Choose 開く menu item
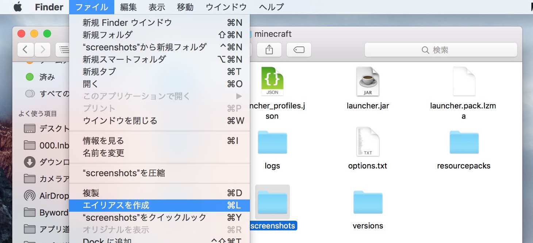 tap(160, 84)
